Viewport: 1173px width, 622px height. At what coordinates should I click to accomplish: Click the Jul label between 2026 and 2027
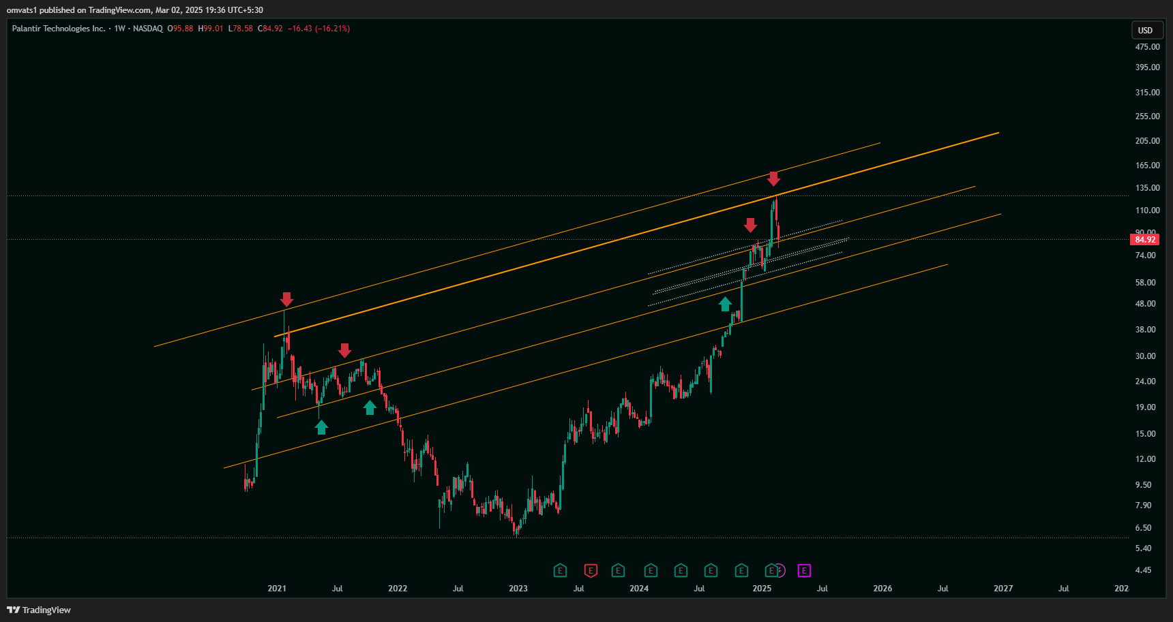(943, 589)
